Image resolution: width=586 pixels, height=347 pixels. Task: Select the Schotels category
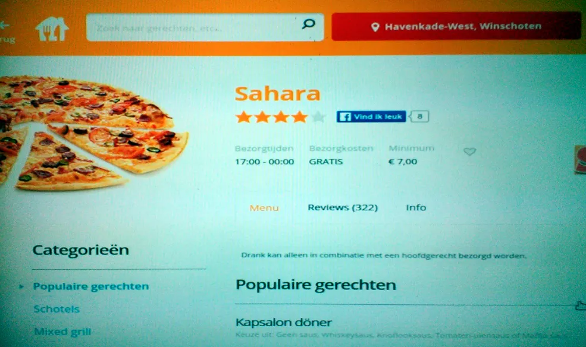(x=57, y=309)
